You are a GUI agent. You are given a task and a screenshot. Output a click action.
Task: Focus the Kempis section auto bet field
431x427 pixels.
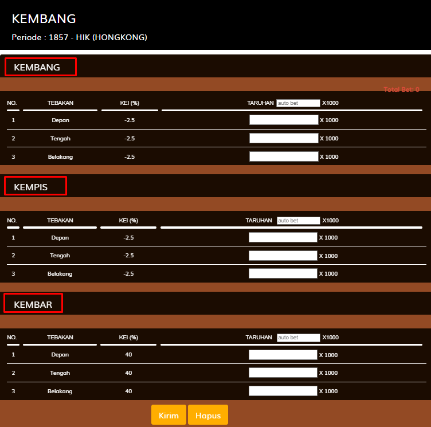pyautogui.click(x=298, y=221)
